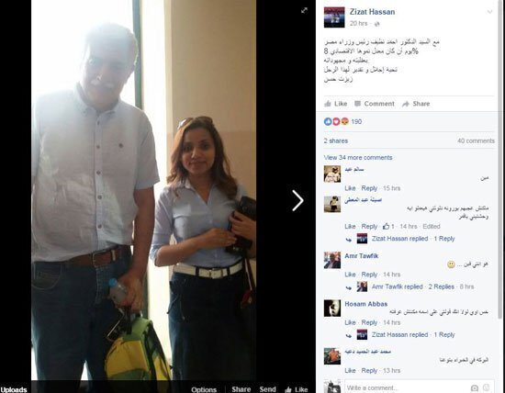
Task: Click Like with thumb icon below photo
Action: (x=297, y=389)
